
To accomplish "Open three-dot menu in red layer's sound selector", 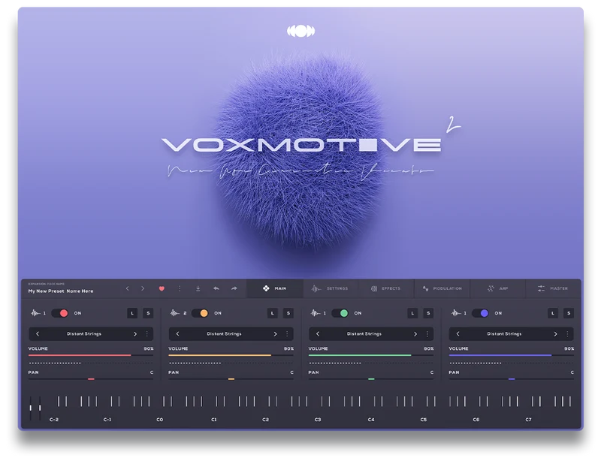I will click(x=146, y=334).
